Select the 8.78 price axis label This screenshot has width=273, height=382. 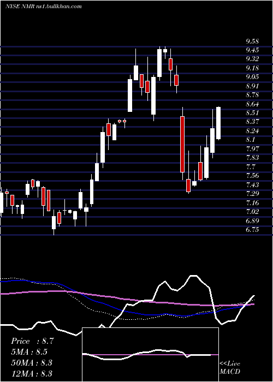click(x=252, y=95)
